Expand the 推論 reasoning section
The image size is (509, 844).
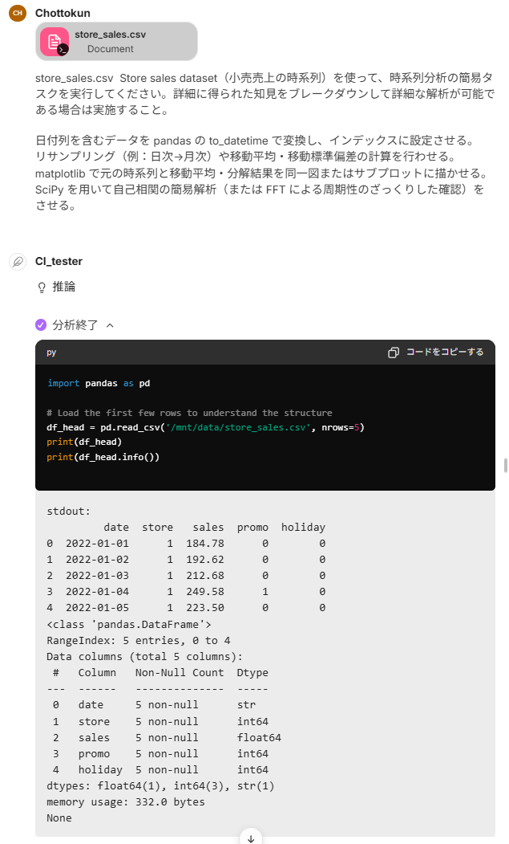coord(63,287)
